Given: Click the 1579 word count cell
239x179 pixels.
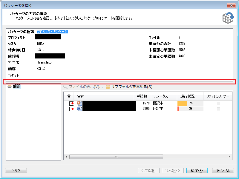Looking at the screenshot, I should 146,103.
